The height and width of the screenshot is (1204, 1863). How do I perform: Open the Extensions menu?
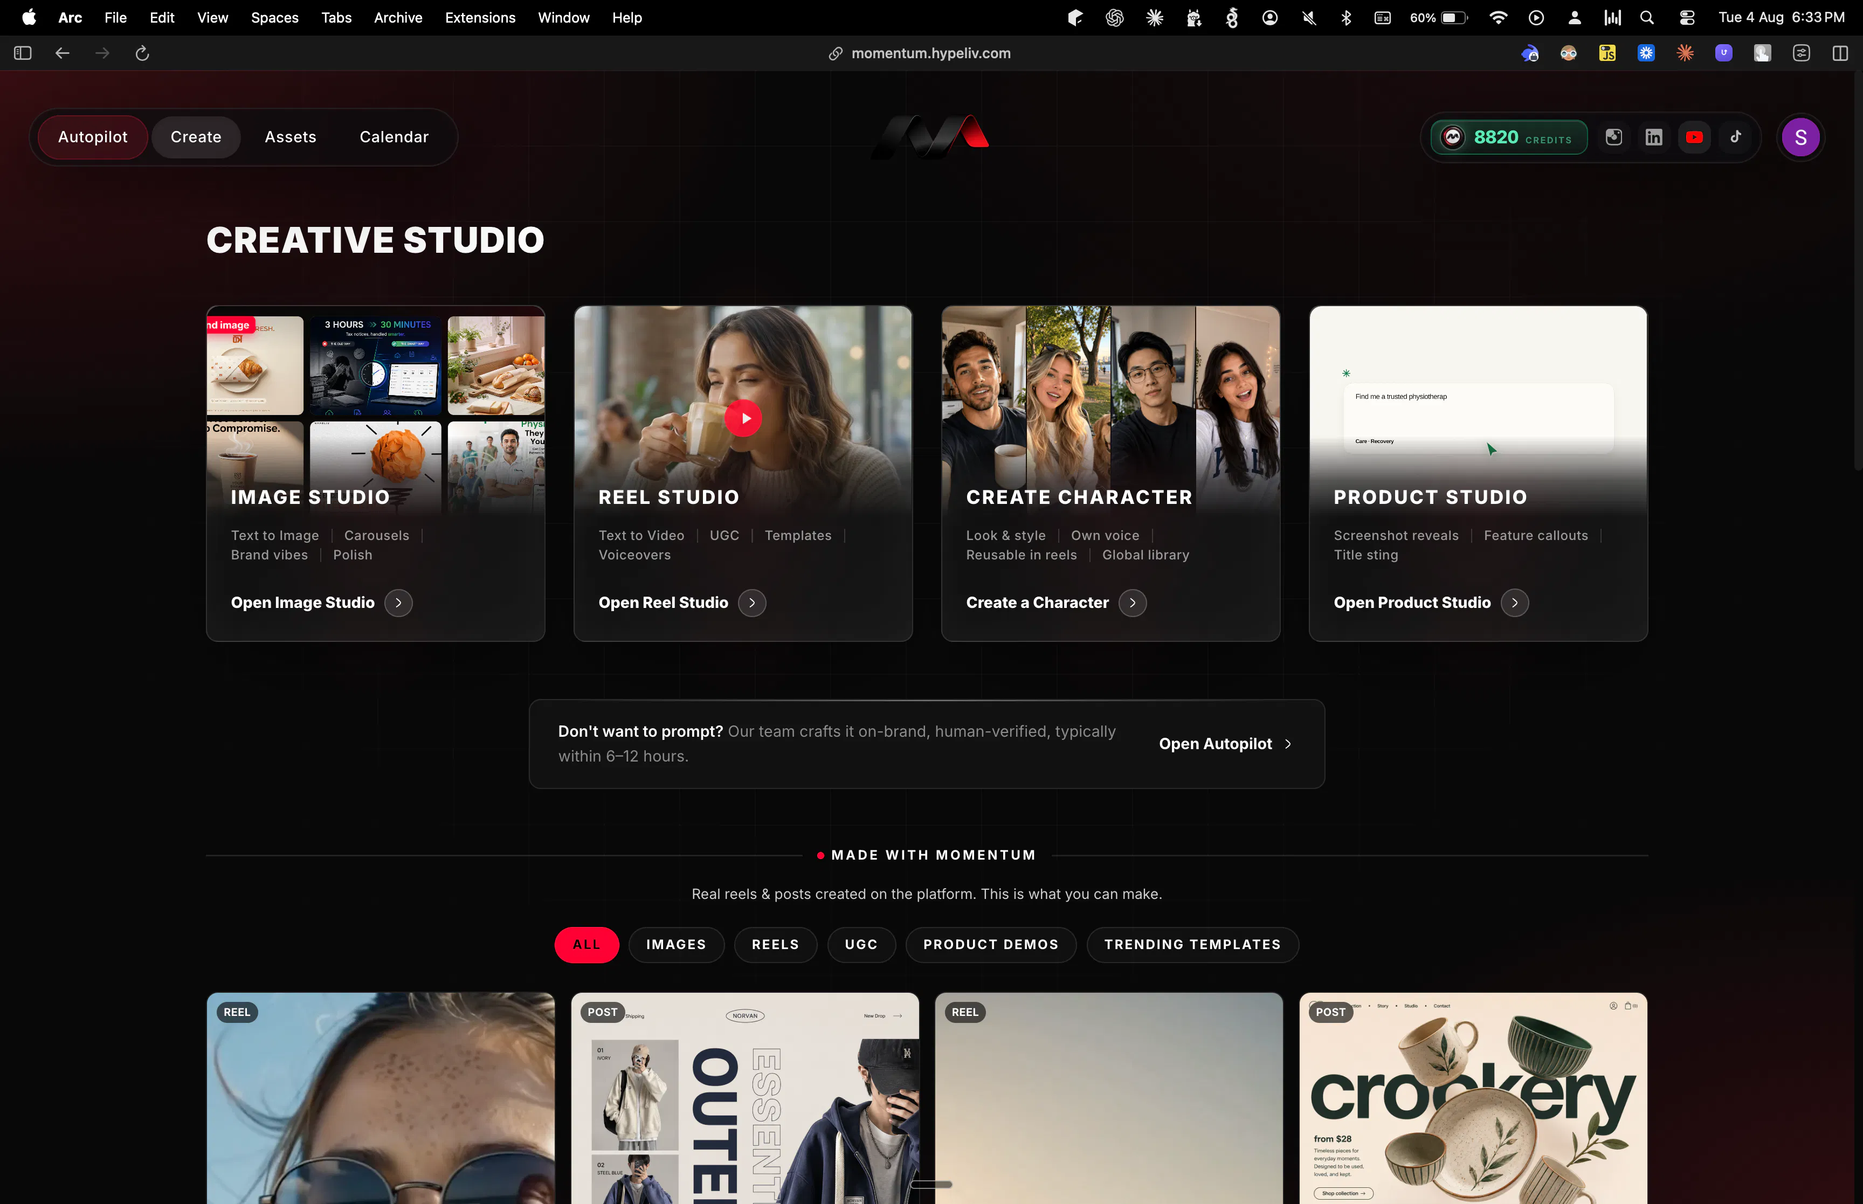click(x=480, y=17)
